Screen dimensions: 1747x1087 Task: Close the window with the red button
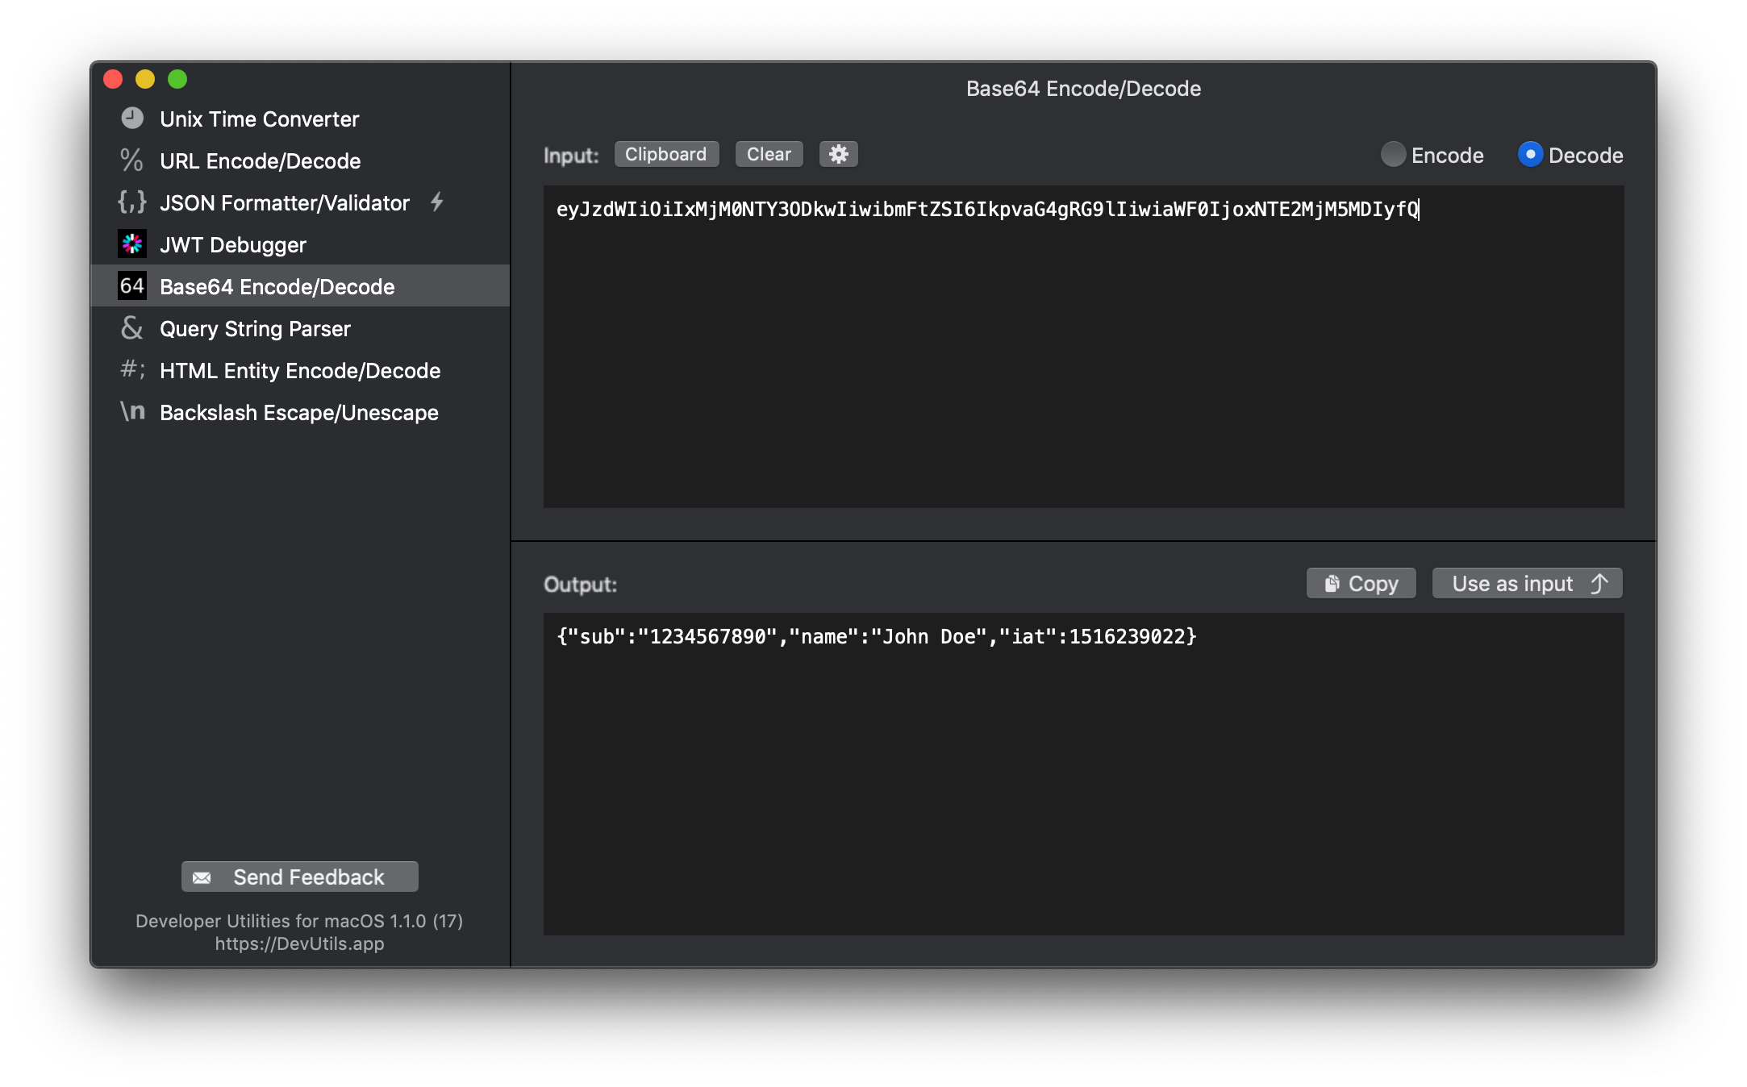113,79
